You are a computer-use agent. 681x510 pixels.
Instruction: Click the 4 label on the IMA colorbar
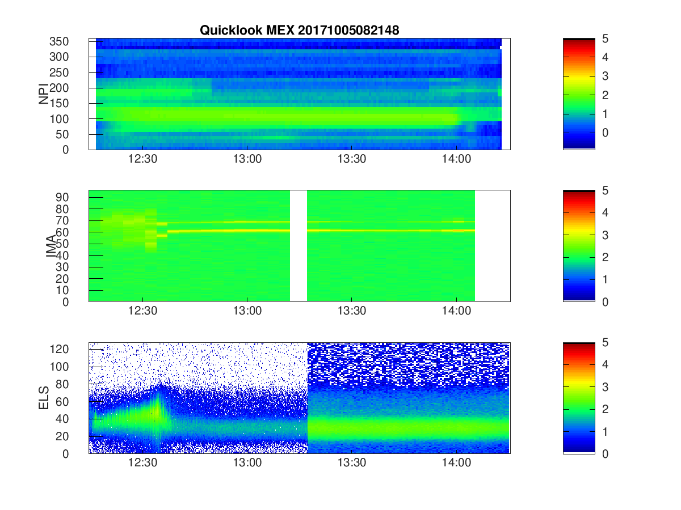(604, 212)
